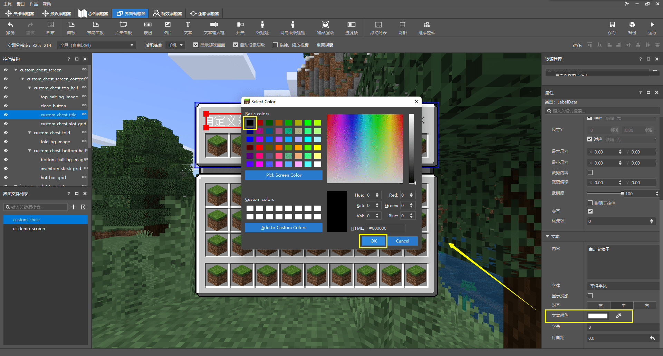Enable 拖拽、缩放视窗 checkbox
Screen dimensions: 663x356
[x=275, y=45]
